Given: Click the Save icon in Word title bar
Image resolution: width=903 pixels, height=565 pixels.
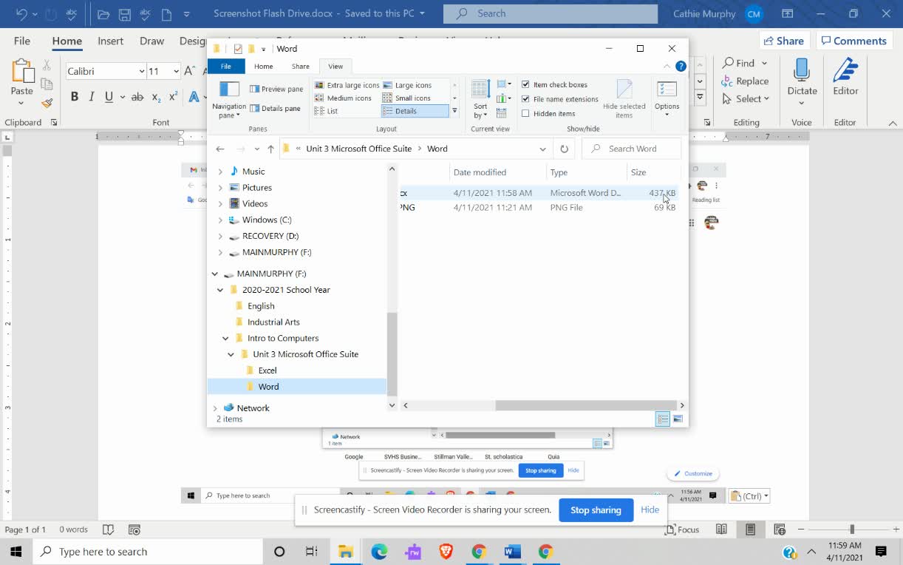Looking at the screenshot, I should [125, 14].
